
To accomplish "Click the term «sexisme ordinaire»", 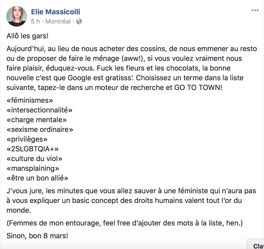I will point(40,129).
